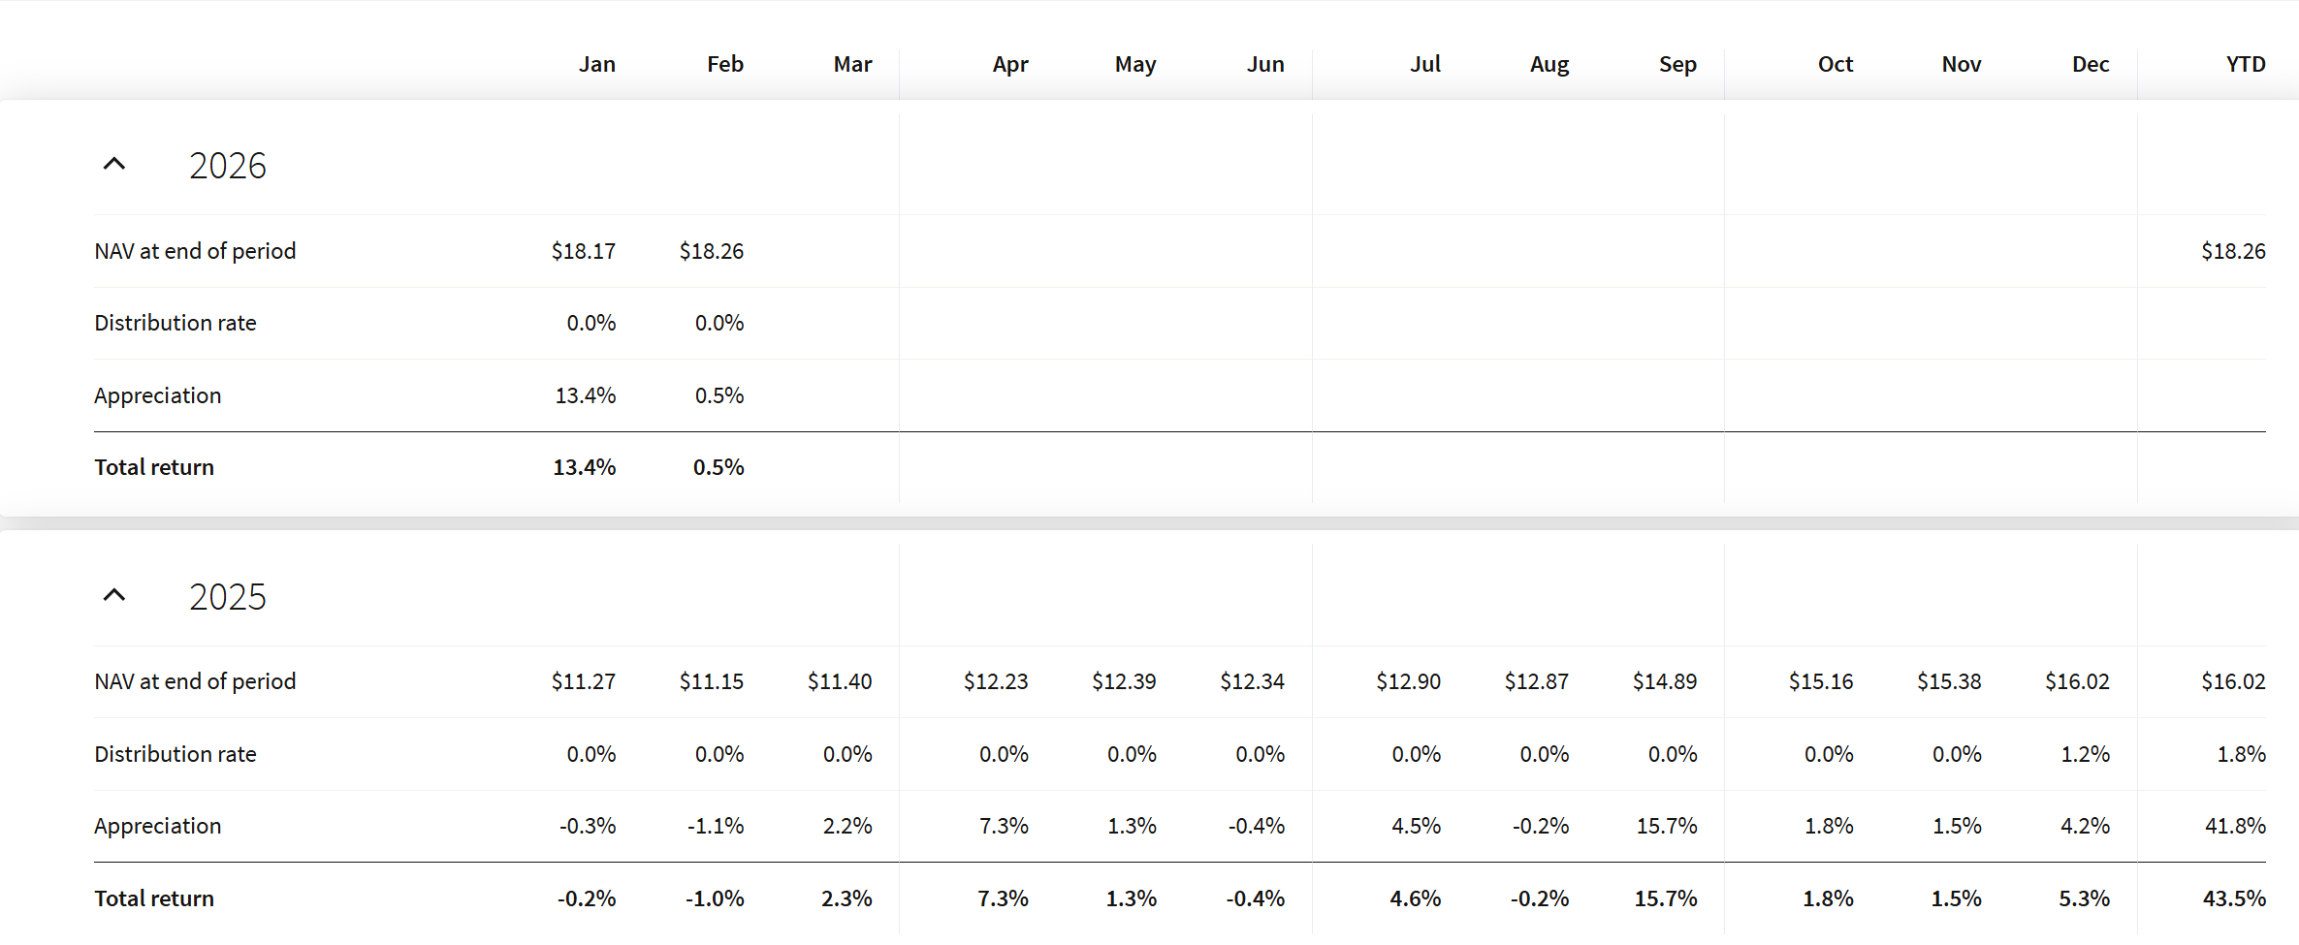The height and width of the screenshot is (945, 2299).
Task: Click 2026 Total return row label
Action: coord(154,467)
